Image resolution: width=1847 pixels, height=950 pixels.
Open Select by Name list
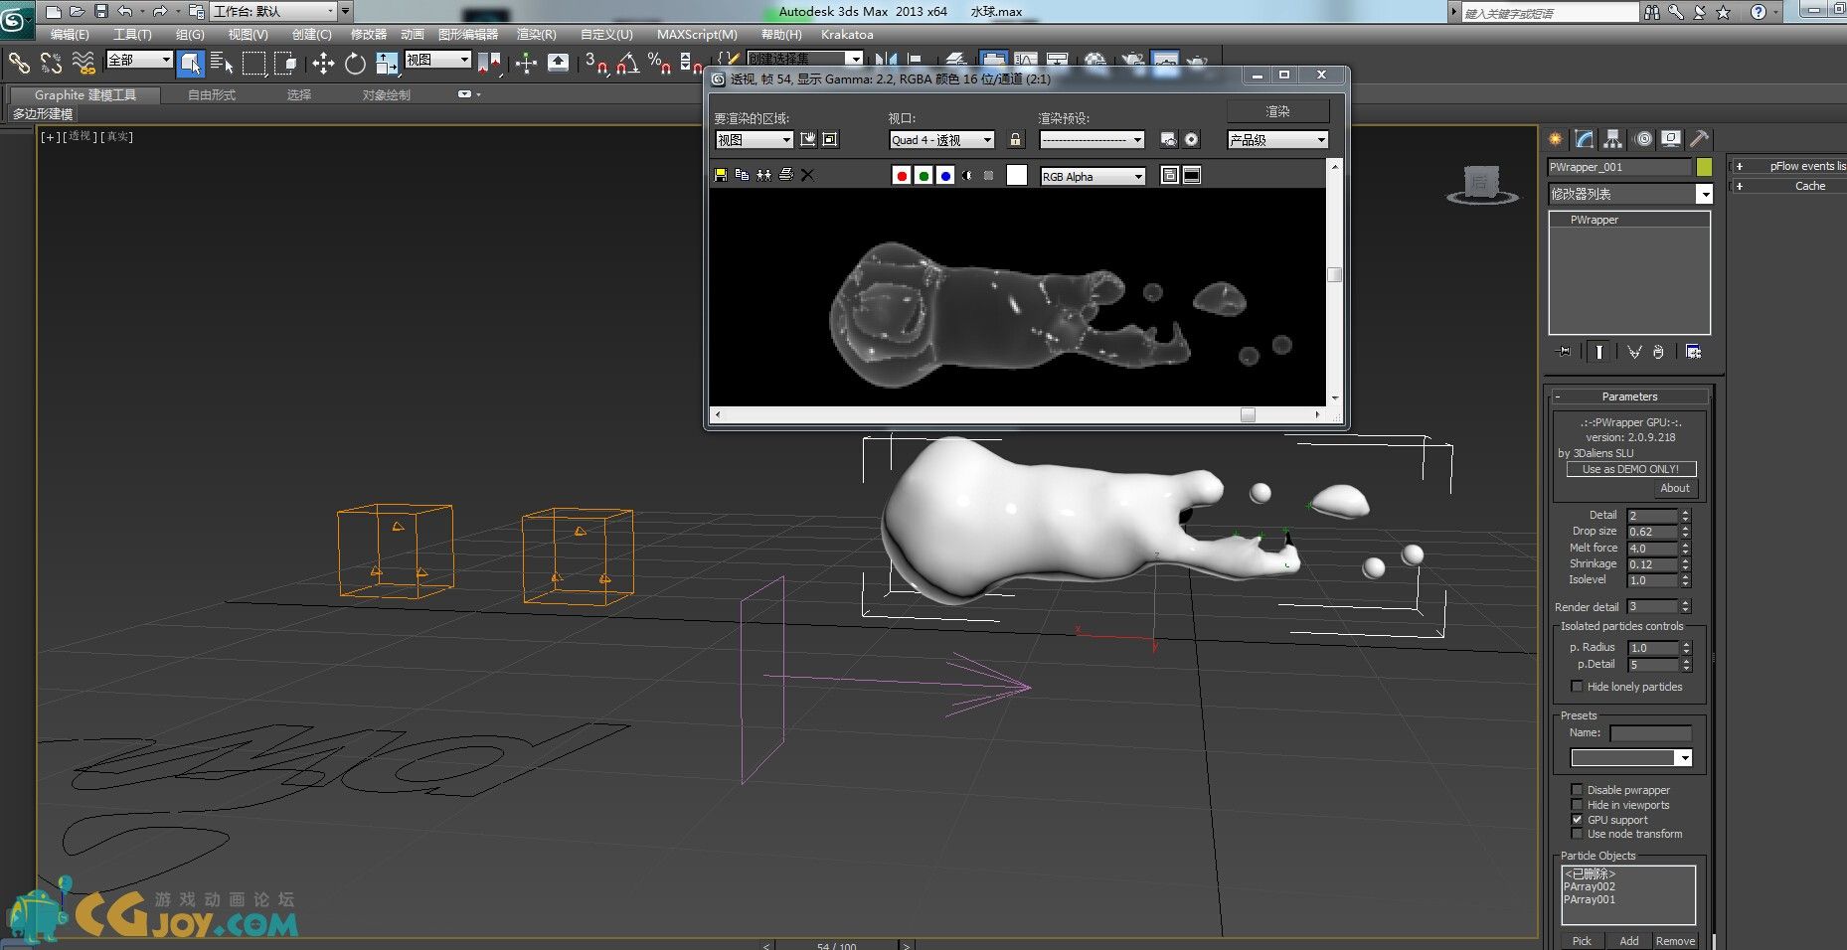pos(222,64)
